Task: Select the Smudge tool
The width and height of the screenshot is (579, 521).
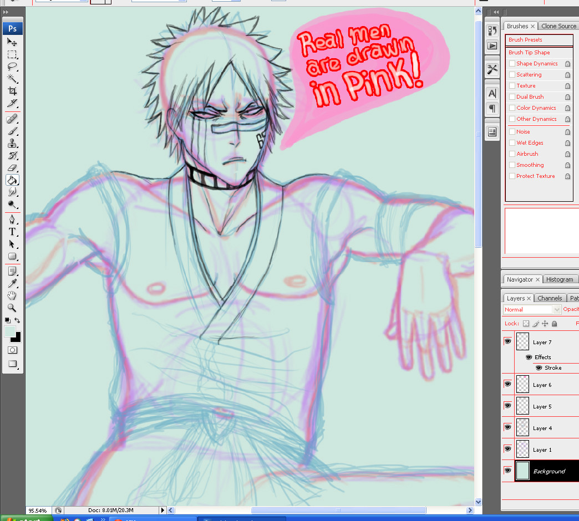Action: coord(12,192)
